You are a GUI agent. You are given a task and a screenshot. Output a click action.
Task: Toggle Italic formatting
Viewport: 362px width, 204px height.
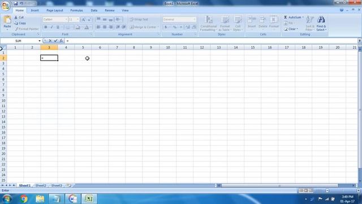tap(51, 27)
